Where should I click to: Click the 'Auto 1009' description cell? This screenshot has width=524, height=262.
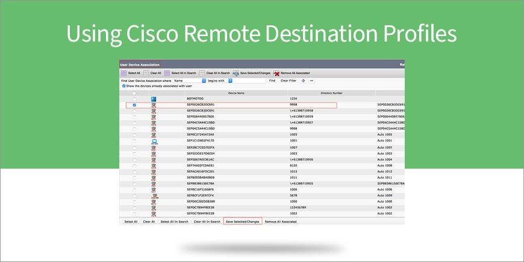tap(385, 196)
